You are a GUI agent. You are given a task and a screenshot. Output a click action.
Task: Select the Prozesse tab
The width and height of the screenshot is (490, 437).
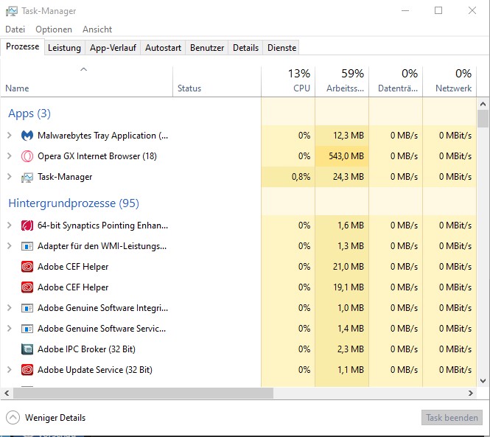[x=23, y=46]
